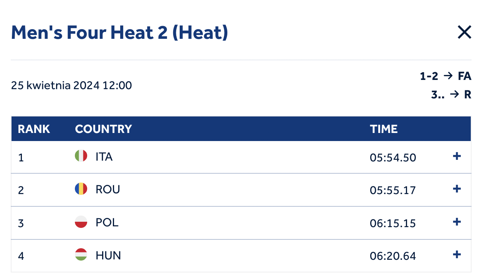Click the HUN country code
The width and height of the screenshot is (480, 279).
(x=108, y=255)
